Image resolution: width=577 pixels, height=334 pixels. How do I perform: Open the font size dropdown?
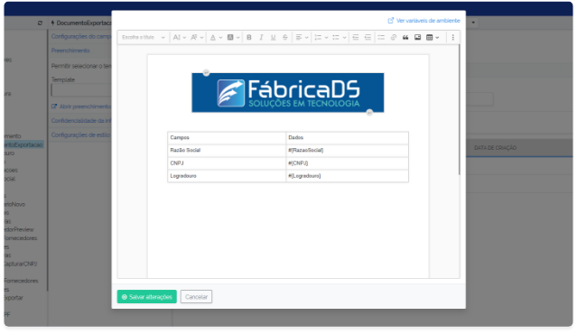point(180,37)
